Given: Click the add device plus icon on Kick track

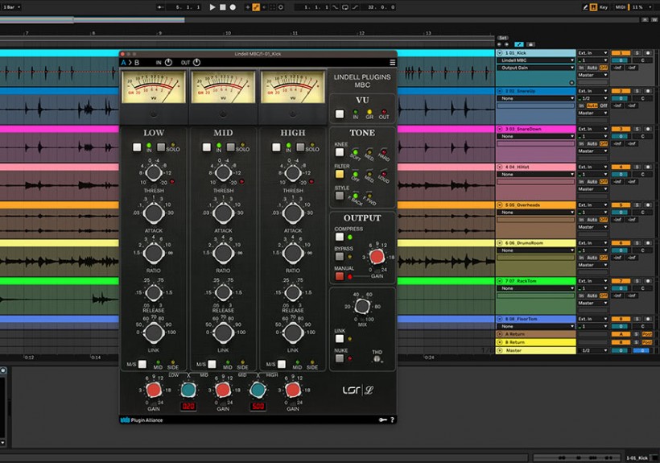Looking at the screenshot, I should (571, 81).
